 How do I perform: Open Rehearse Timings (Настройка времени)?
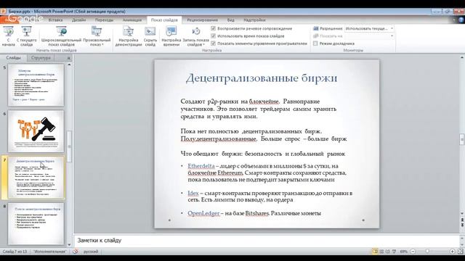[x=171, y=36]
